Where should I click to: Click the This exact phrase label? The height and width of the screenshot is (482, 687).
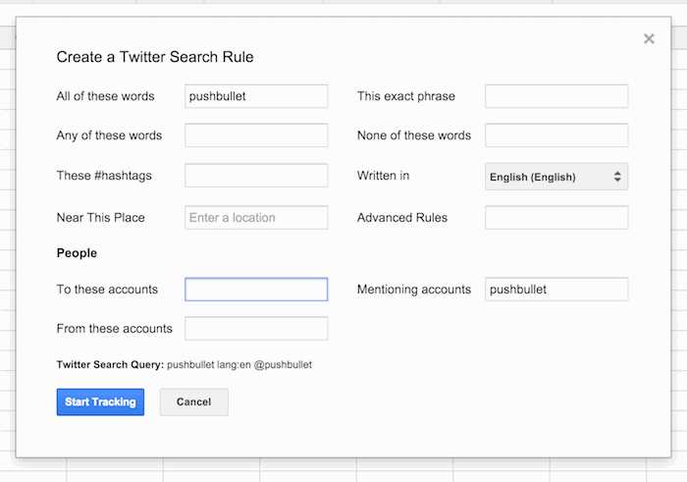[406, 96]
